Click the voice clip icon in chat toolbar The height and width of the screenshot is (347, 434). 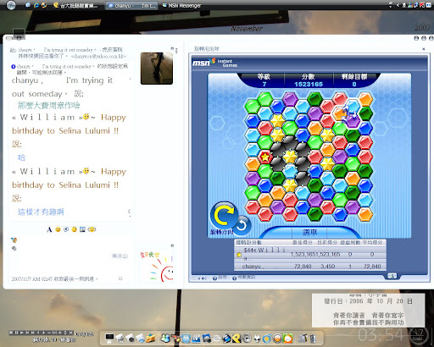click(x=66, y=229)
